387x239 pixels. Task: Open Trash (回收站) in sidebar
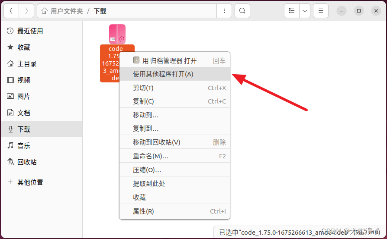(x=27, y=162)
